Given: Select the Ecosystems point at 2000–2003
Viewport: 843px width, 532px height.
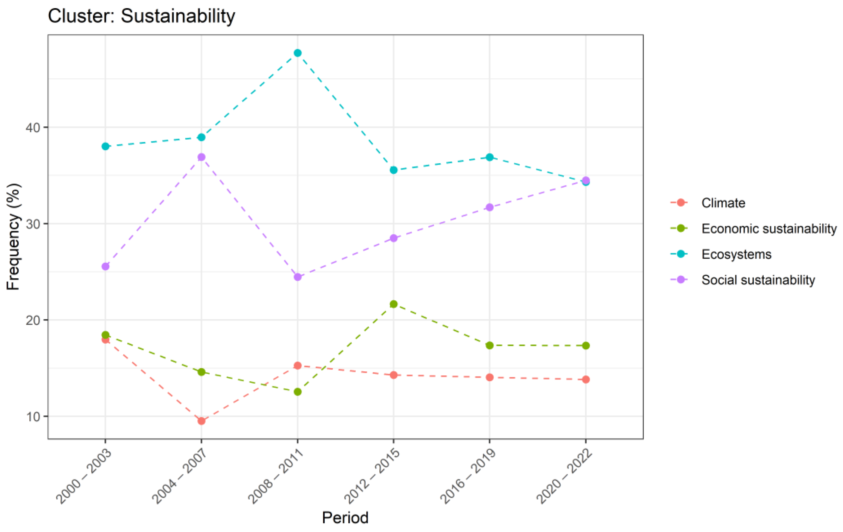Looking at the screenshot, I should [x=105, y=146].
